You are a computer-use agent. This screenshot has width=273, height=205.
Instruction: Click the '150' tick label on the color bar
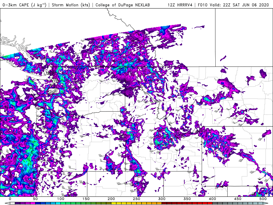[86, 199]
